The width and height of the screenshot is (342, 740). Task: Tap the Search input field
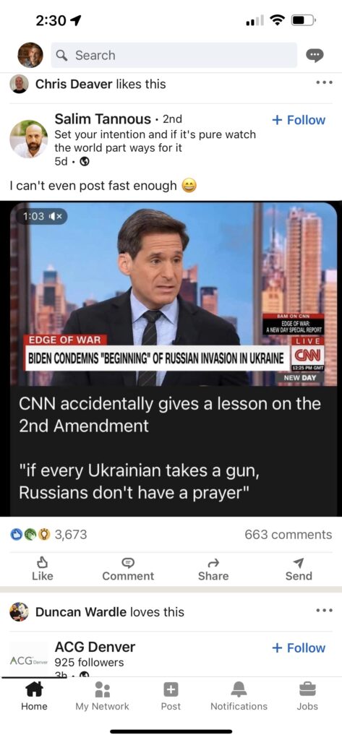[x=174, y=55]
